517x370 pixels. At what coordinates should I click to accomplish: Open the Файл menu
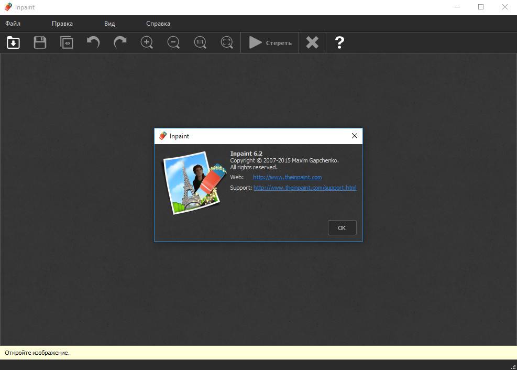point(13,24)
